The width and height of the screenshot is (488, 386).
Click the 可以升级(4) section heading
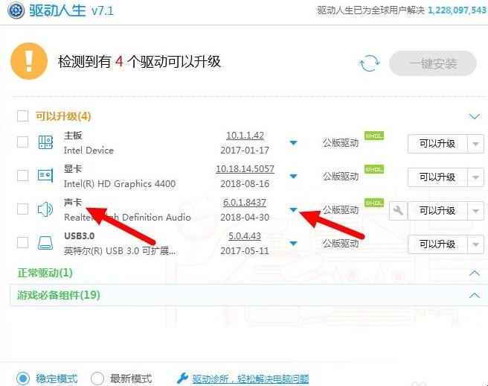click(x=63, y=116)
